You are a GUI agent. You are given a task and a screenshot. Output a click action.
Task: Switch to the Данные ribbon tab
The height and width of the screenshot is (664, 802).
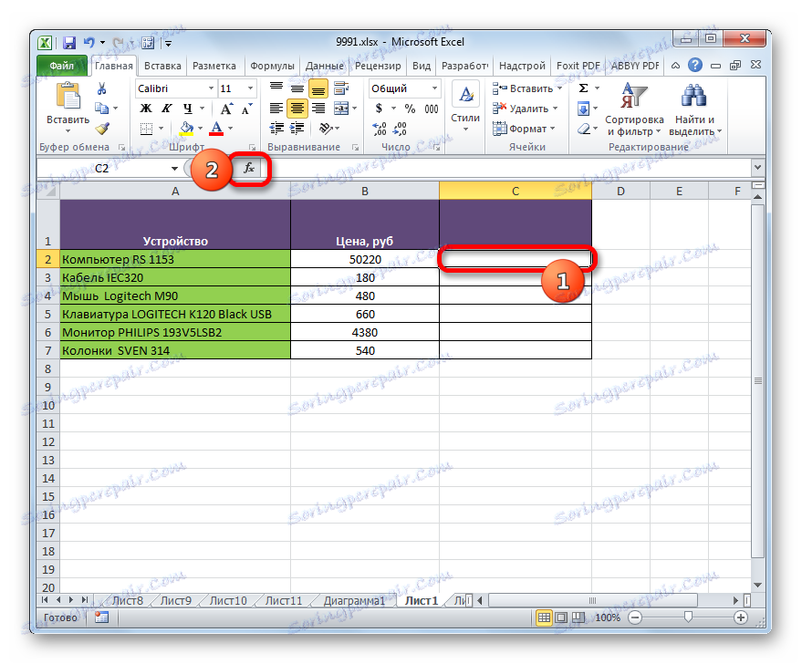point(324,66)
